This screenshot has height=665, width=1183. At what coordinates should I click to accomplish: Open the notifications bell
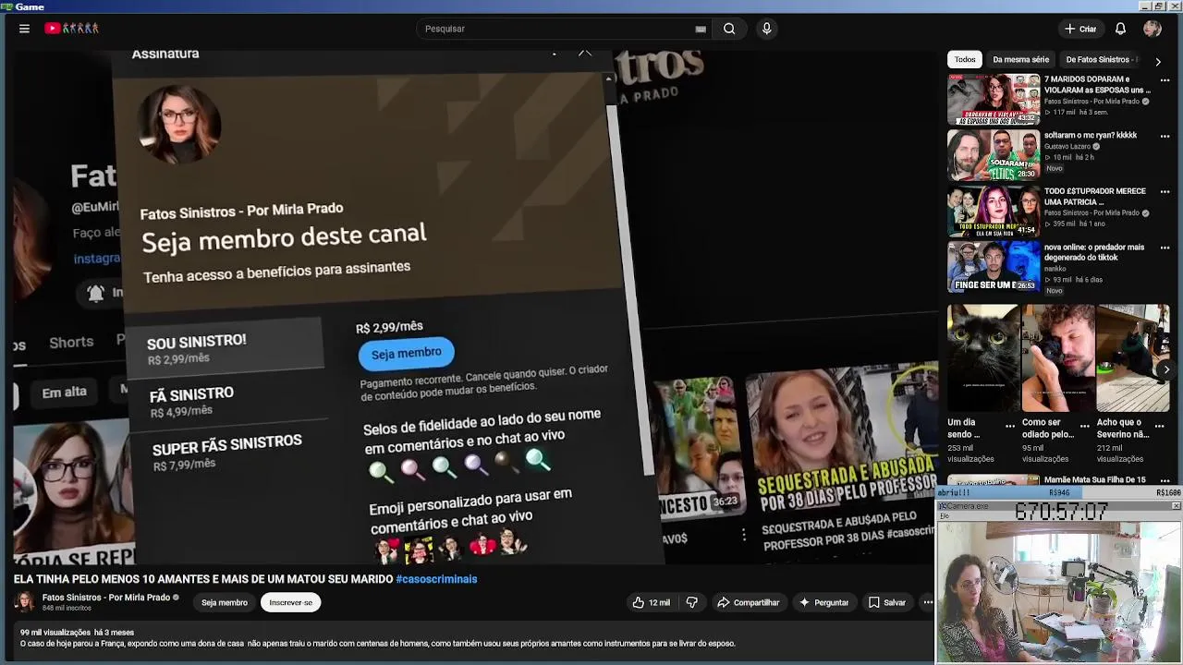(x=1120, y=29)
